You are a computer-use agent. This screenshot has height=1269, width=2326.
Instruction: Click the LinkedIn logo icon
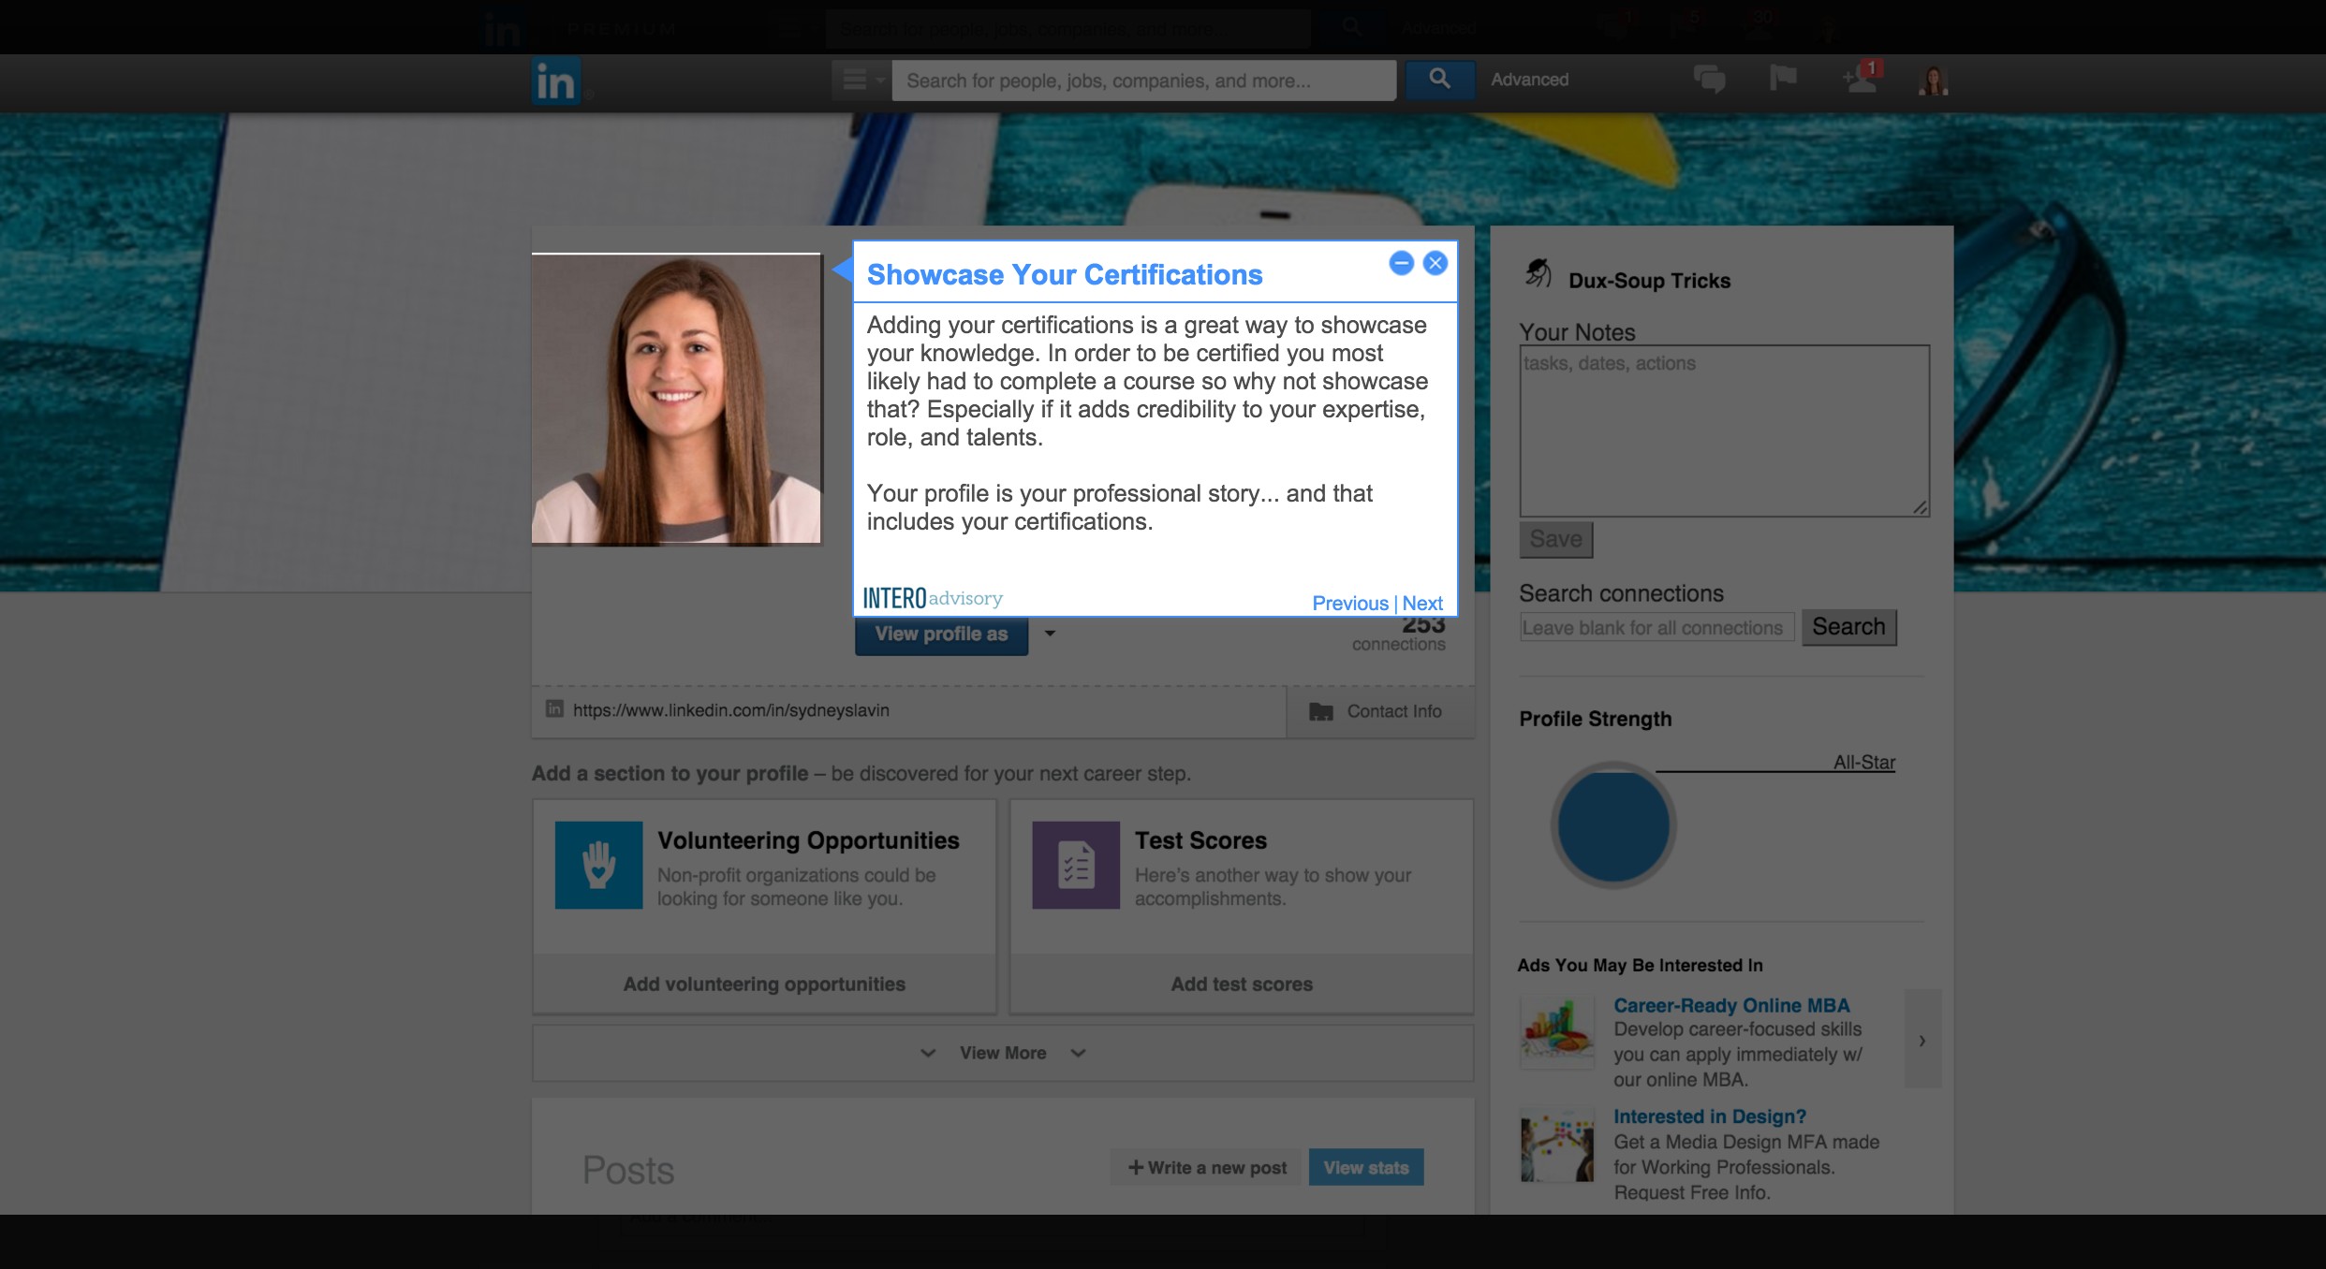[556, 81]
